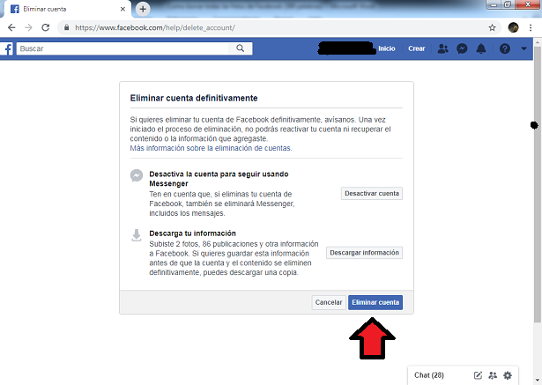Go to Inicio in the top bar

click(x=387, y=48)
